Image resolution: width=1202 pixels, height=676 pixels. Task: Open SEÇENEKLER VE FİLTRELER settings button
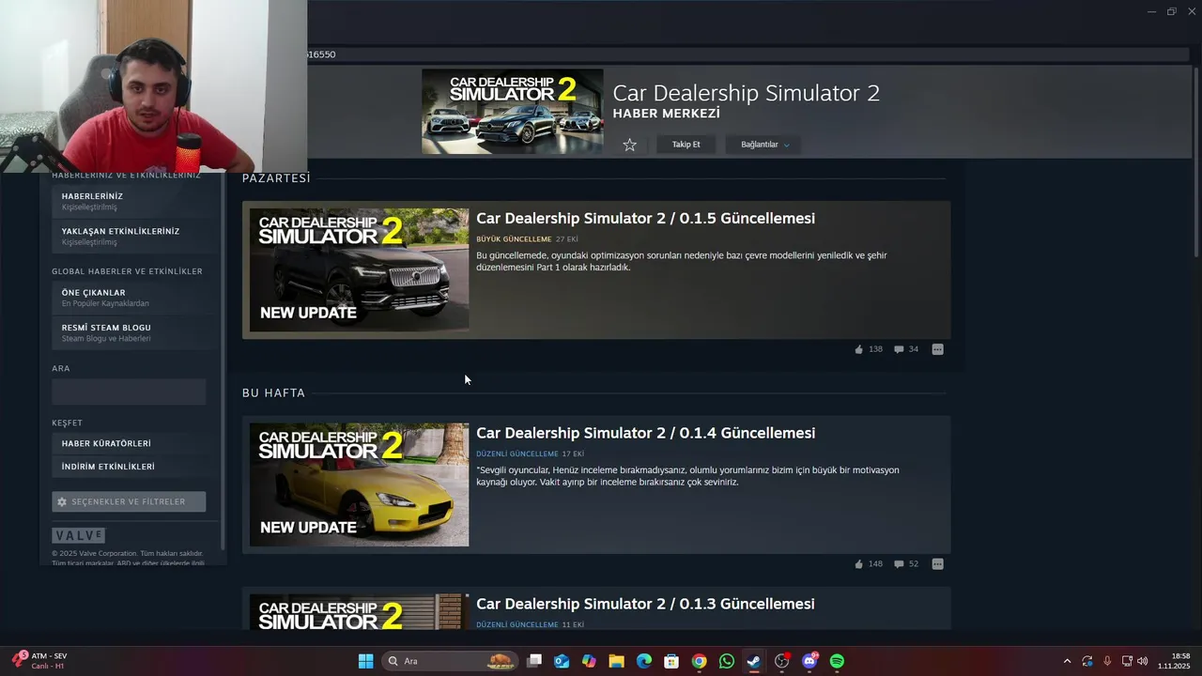click(129, 501)
